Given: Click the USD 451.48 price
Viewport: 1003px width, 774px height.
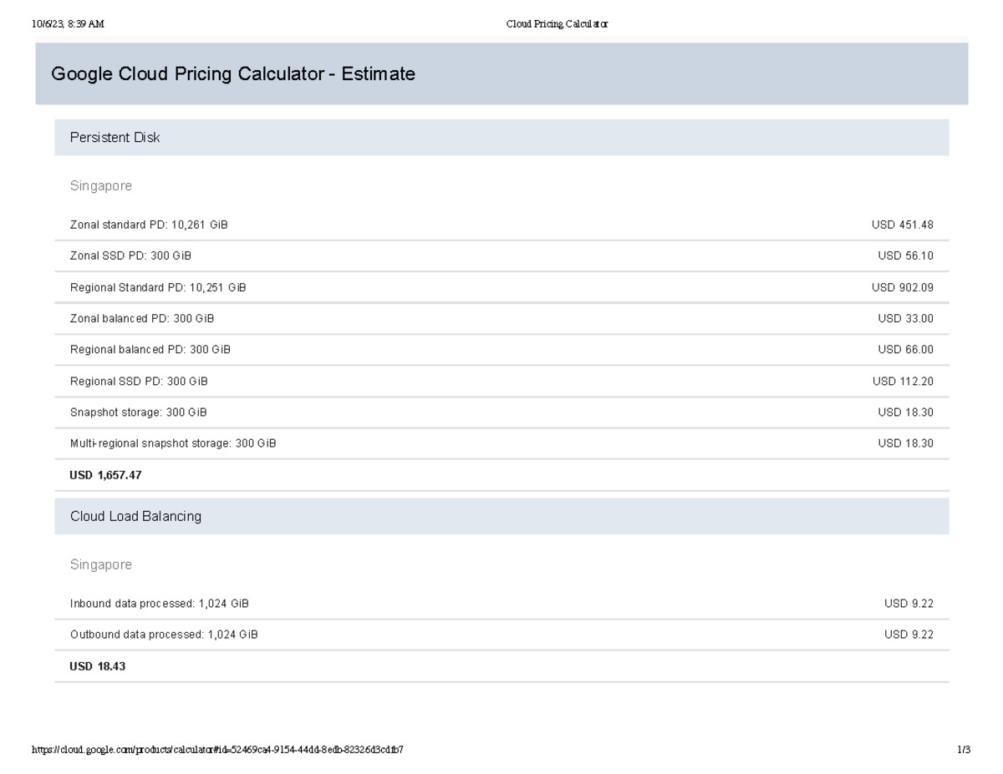Looking at the screenshot, I should click(903, 225).
